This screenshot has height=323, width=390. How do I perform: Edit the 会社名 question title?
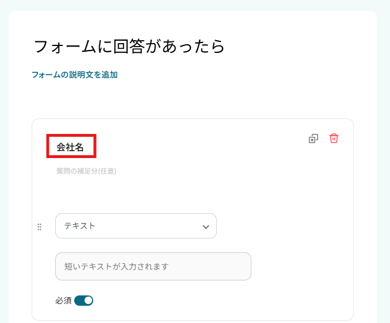coord(70,147)
